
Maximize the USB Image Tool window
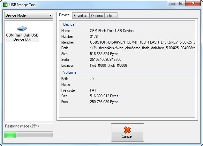coord(181,4)
